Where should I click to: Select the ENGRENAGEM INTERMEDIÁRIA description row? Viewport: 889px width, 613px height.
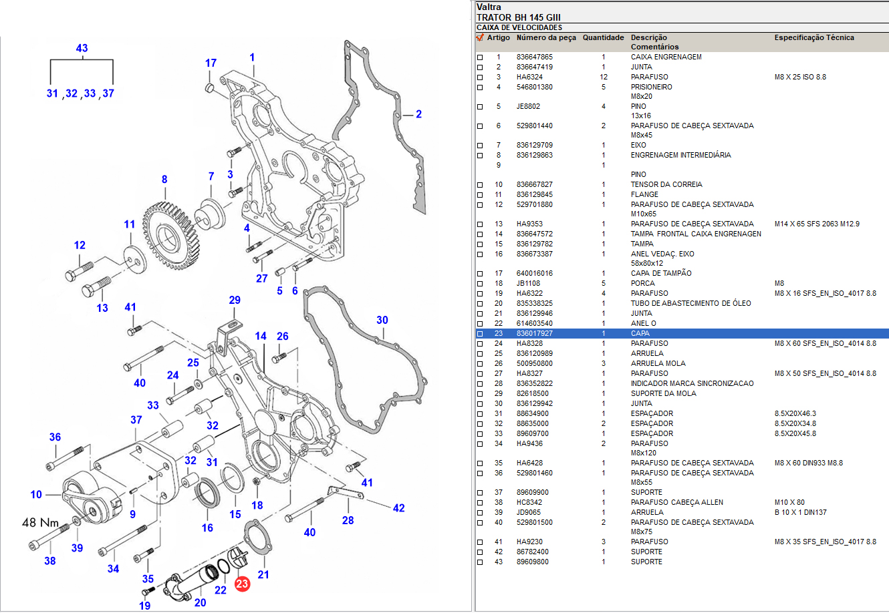(680, 156)
